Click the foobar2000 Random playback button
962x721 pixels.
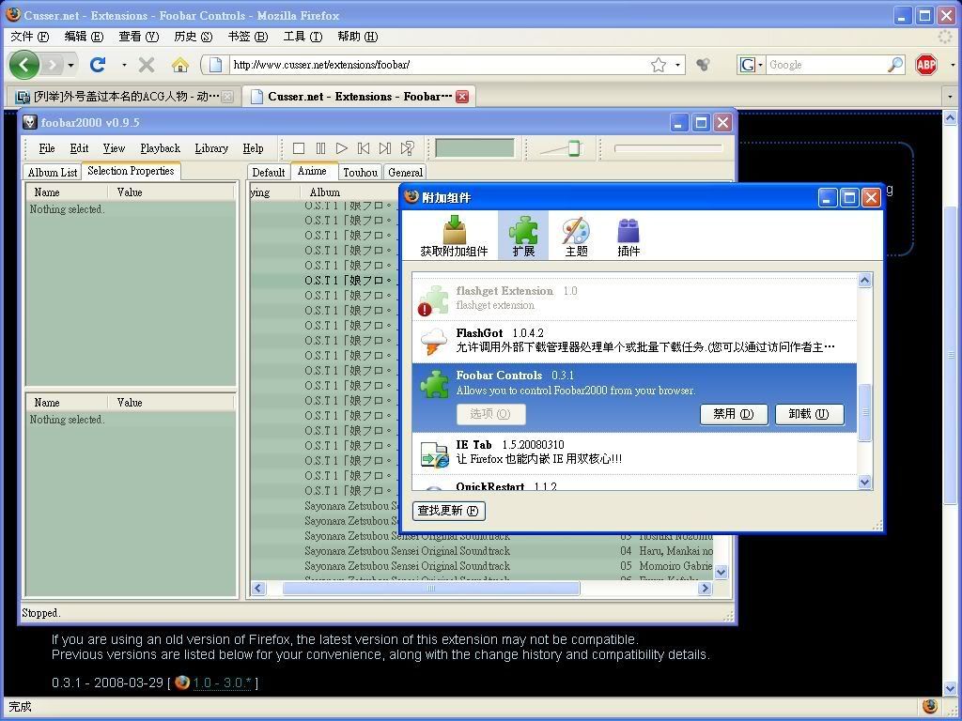coord(407,148)
